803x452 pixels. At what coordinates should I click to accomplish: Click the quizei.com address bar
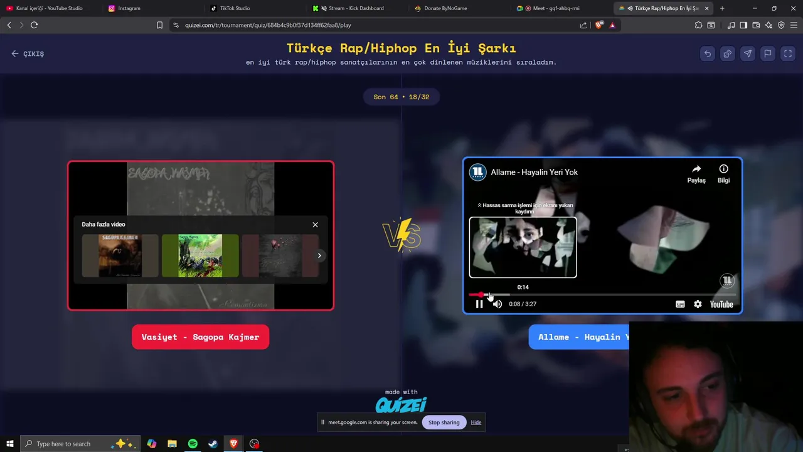[376, 25]
